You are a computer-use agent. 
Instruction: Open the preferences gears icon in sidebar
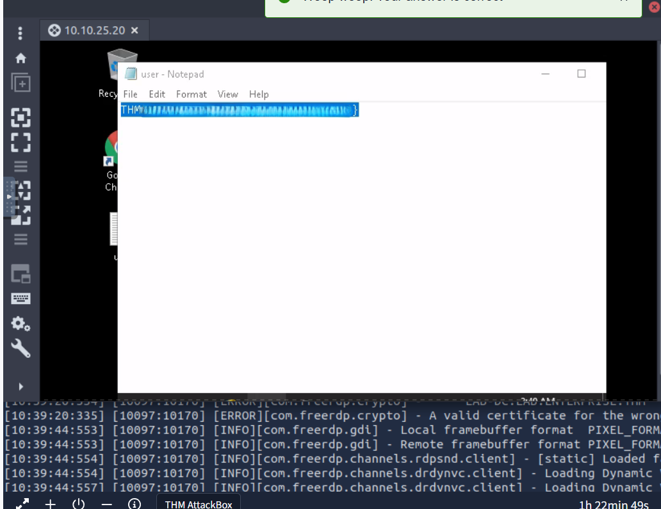tap(20, 324)
